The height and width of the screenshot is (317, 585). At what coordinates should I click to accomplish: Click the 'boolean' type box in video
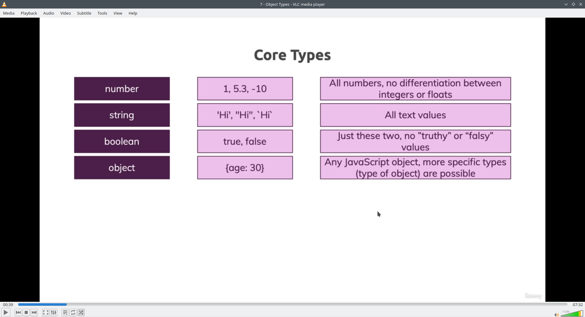click(122, 141)
